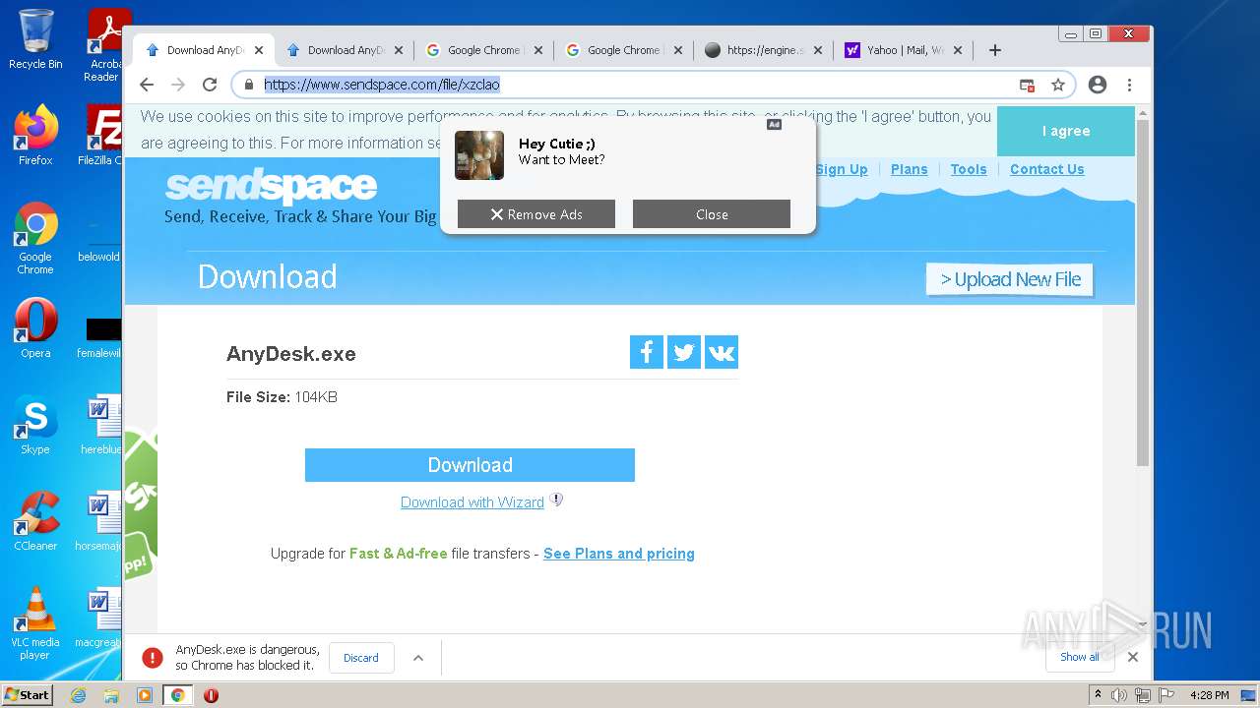Click the taskbar clock showing 4:28 PM
The height and width of the screenshot is (708, 1260).
coord(1210,695)
